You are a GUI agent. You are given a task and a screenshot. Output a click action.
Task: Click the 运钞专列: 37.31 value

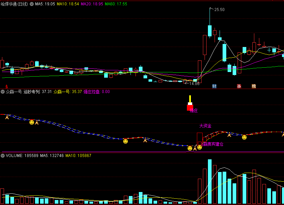(x=38, y=92)
